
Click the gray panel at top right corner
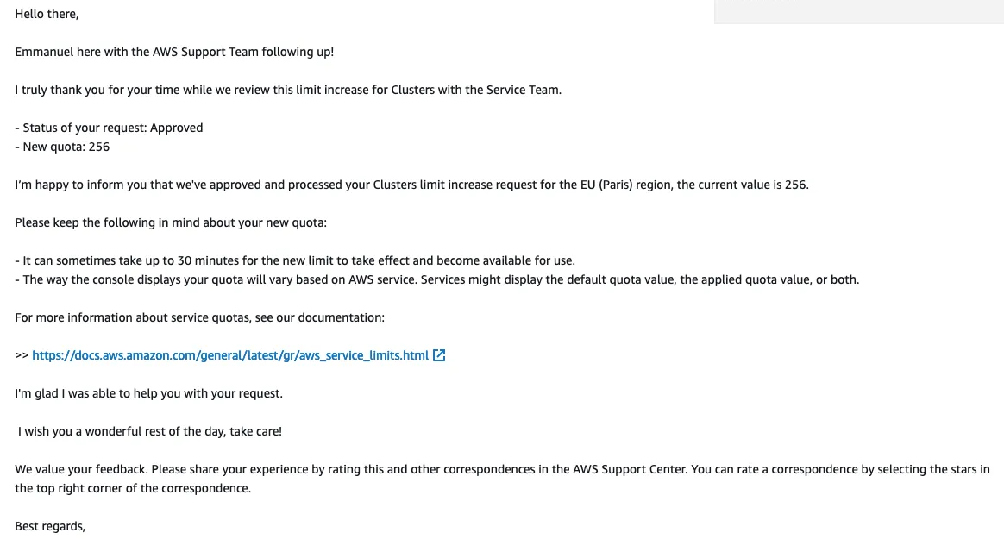tap(858, 11)
